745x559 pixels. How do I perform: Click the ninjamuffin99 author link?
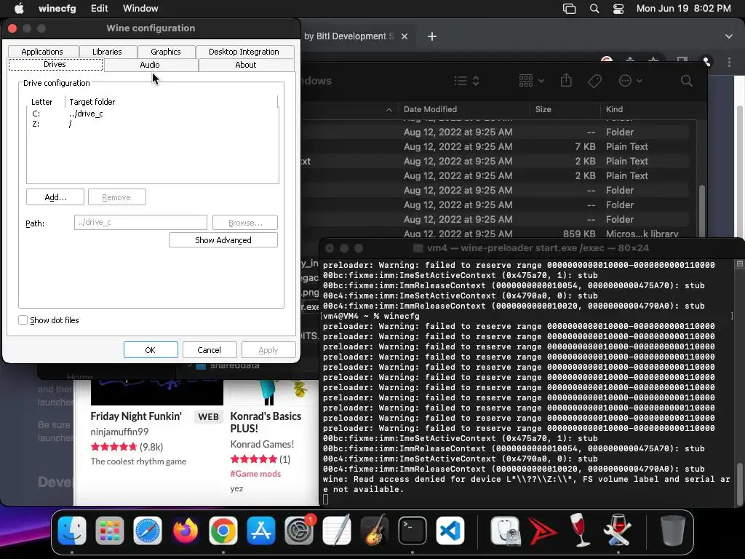120,432
